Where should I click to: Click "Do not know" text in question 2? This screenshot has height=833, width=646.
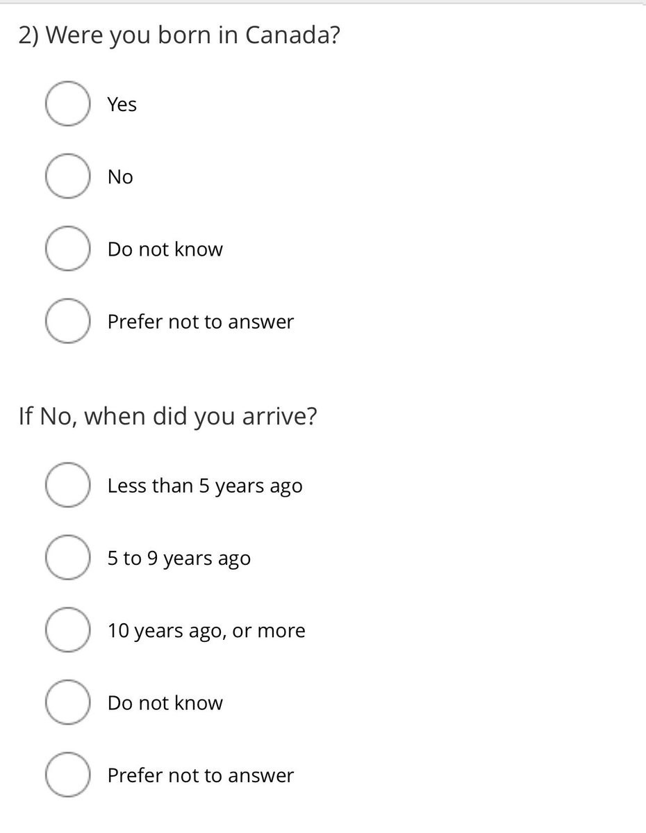(165, 249)
